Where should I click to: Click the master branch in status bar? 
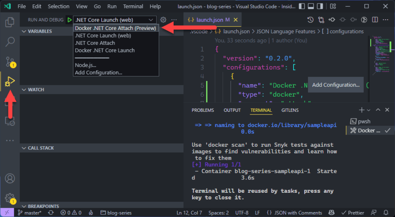pyautogui.click(x=30, y=213)
